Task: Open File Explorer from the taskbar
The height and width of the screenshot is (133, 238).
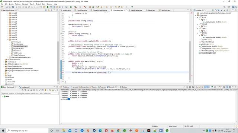Action: (64, 130)
